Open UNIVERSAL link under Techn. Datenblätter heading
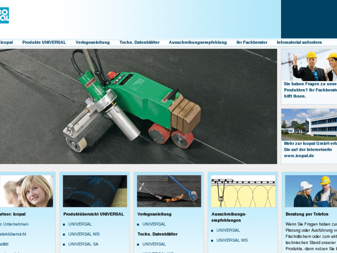This screenshot has width=337, height=253. (154, 244)
